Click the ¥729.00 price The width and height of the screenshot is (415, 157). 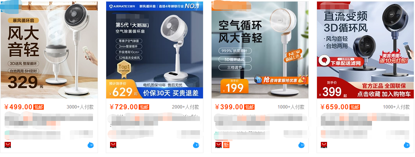124,107
